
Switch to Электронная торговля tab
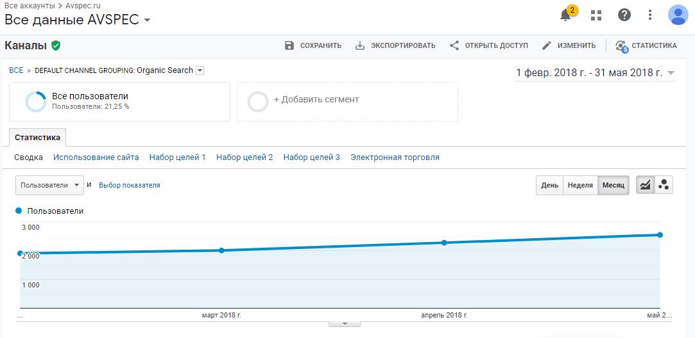[x=395, y=157]
